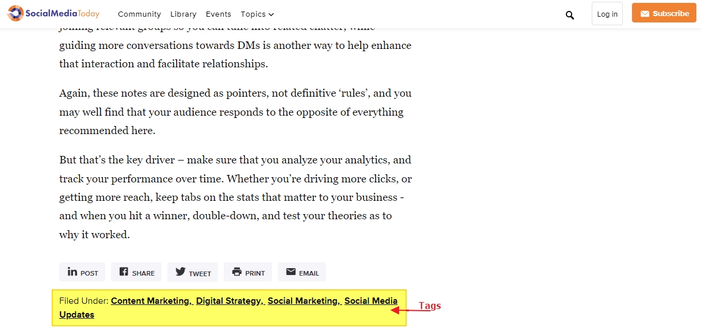Open the Content Marketing tag link
The image size is (701, 332).
point(151,301)
